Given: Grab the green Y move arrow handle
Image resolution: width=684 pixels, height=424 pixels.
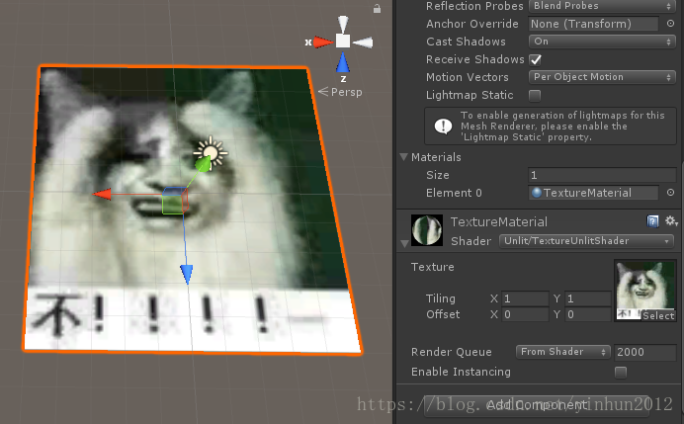Looking at the screenshot, I should click(x=203, y=164).
